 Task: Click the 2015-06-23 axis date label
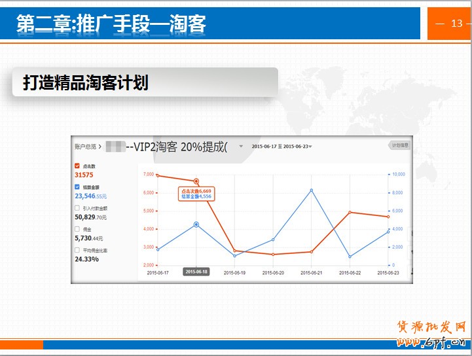(x=388, y=272)
